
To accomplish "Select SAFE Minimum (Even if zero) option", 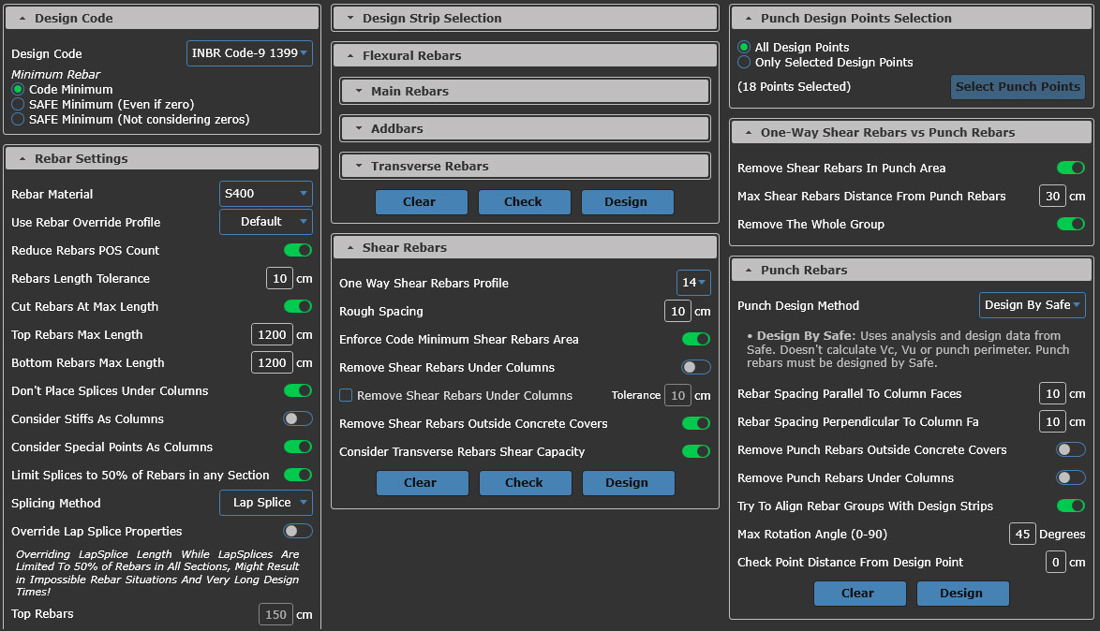I will [x=18, y=104].
